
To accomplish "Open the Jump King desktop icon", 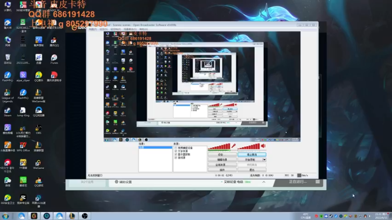I will pyautogui.click(x=23, y=112).
